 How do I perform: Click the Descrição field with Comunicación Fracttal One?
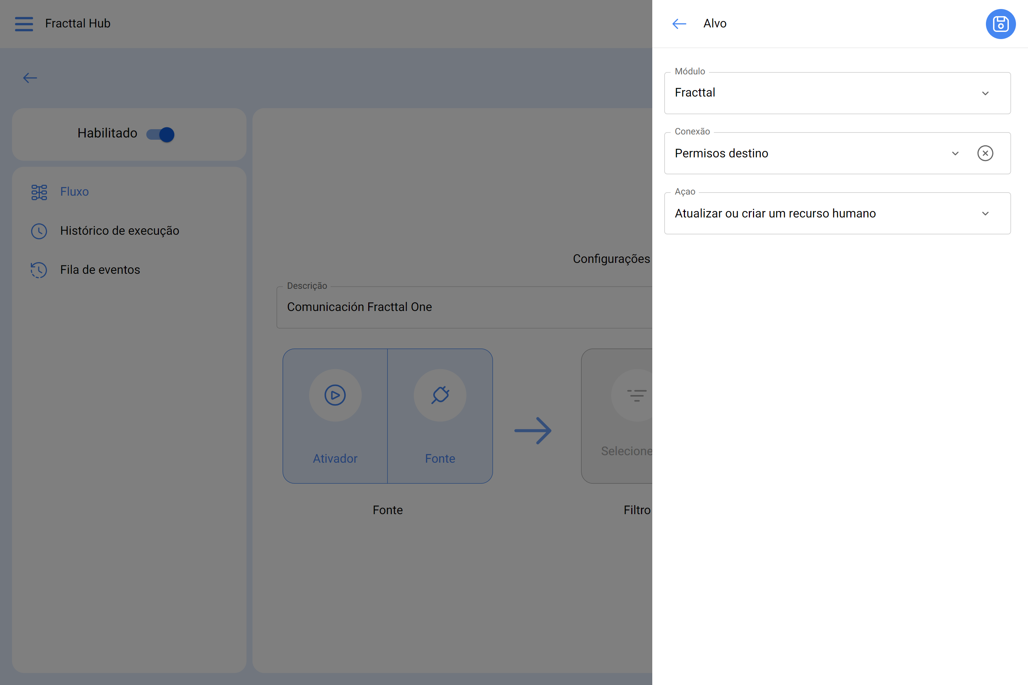pos(464,307)
